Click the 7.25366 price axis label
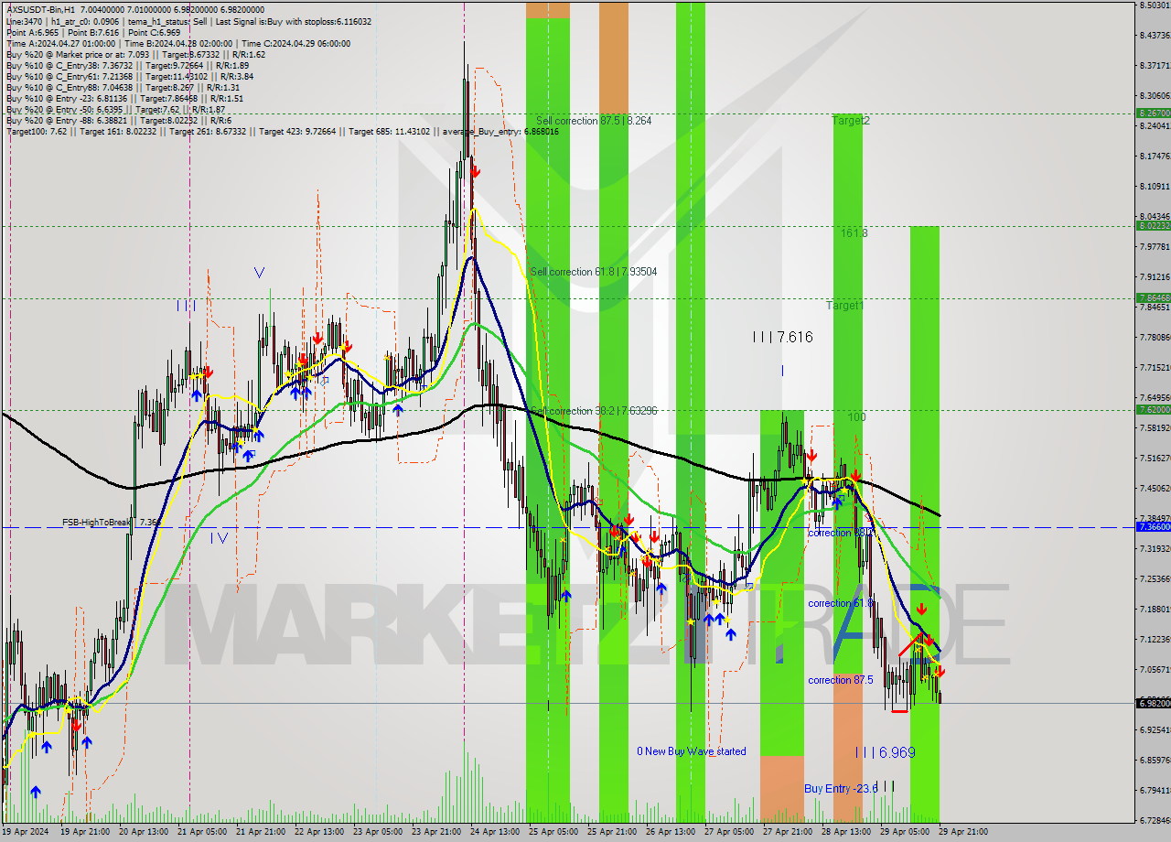 point(1155,578)
